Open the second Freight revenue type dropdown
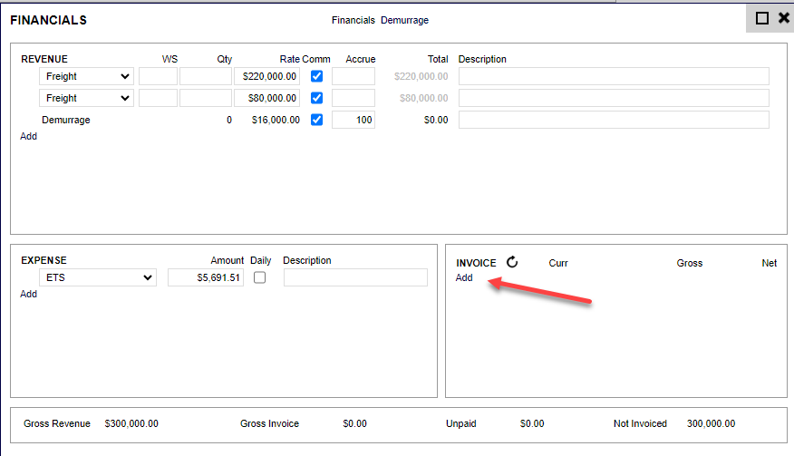 (x=86, y=98)
